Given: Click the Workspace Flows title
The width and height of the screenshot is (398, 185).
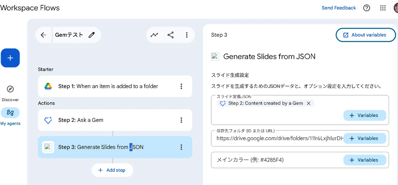Looking at the screenshot, I should pyautogui.click(x=30, y=8).
